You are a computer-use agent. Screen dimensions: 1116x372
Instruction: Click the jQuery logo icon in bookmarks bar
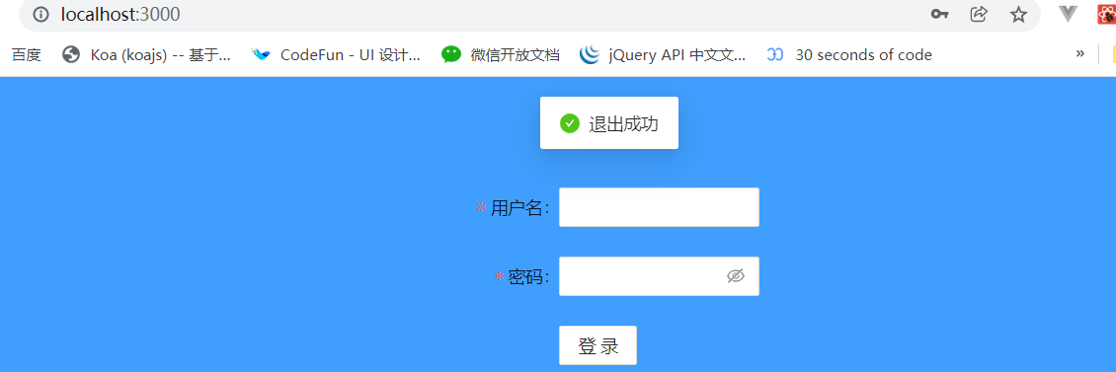[x=590, y=55]
